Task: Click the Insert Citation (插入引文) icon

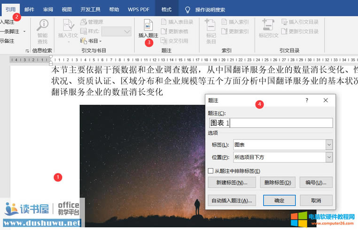Action: 69,25
